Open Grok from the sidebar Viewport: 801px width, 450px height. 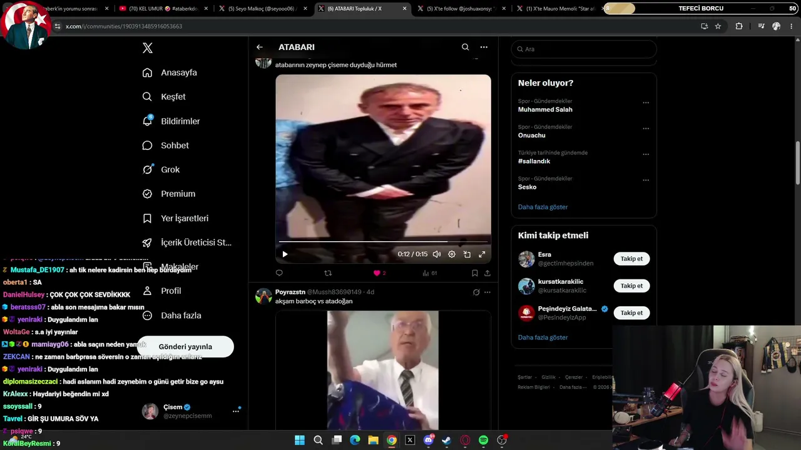click(161, 169)
